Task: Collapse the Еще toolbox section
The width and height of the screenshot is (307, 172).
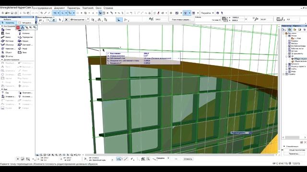Action: point(2,89)
